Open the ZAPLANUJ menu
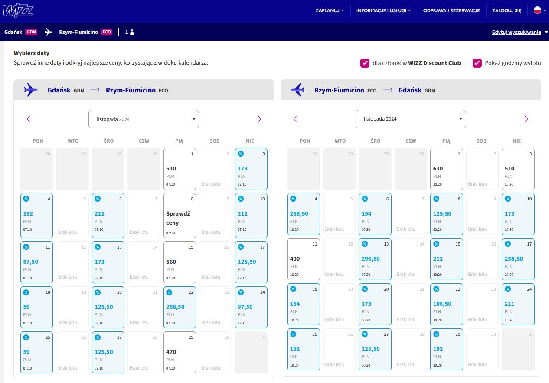Viewport: 549px width, 383px height. coord(330,10)
